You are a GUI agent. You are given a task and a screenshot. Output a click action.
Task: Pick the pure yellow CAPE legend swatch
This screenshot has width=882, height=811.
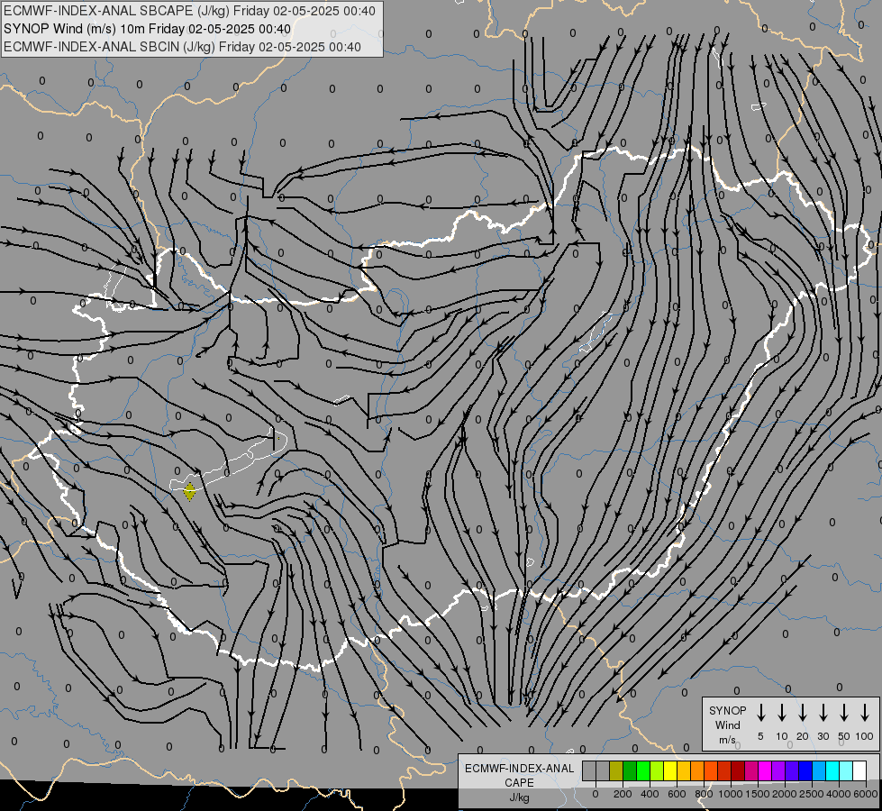coord(670,770)
